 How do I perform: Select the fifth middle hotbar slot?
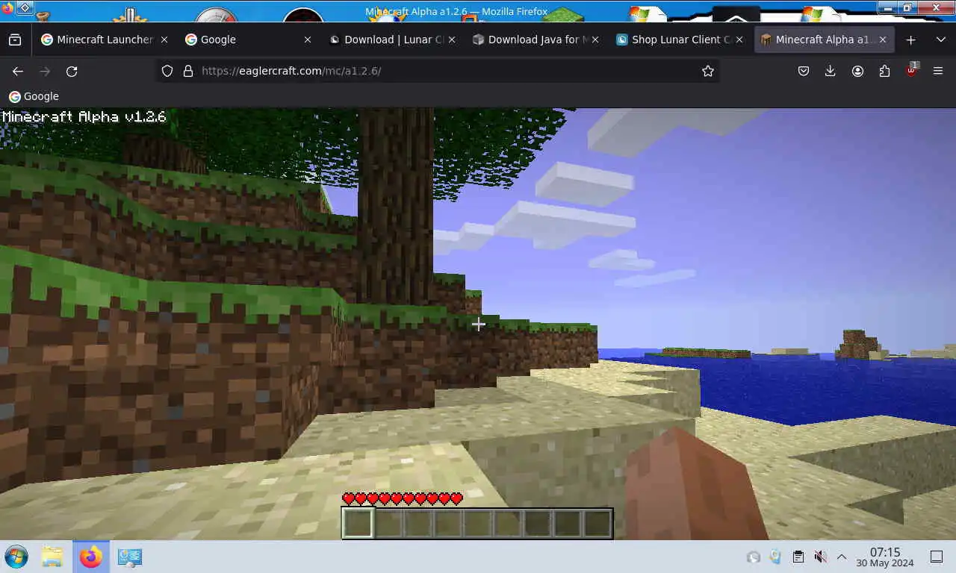coord(478,523)
